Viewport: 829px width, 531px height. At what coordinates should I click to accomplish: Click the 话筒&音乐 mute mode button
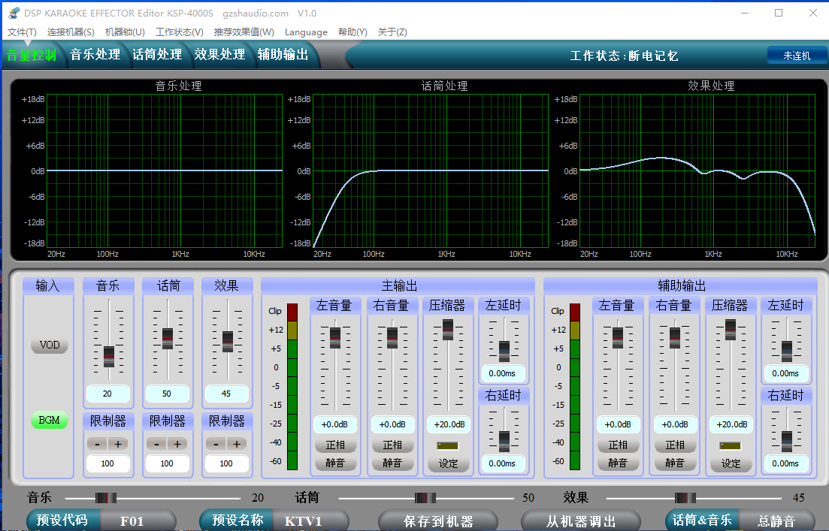coord(701,520)
